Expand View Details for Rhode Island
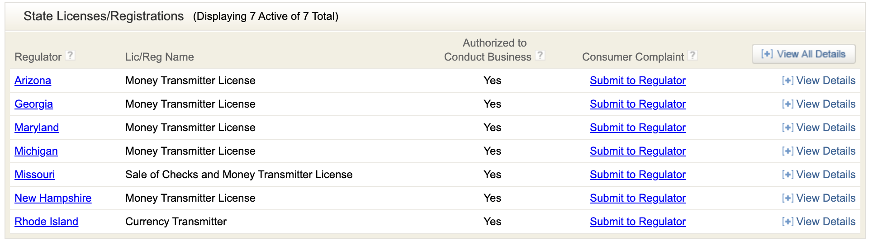Image resolution: width=873 pixels, height=246 pixels. click(819, 222)
